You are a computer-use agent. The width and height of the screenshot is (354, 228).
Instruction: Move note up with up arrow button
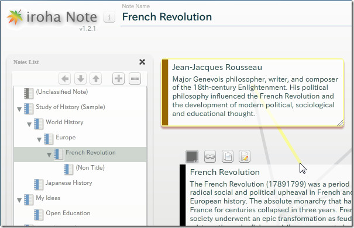coord(96,79)
